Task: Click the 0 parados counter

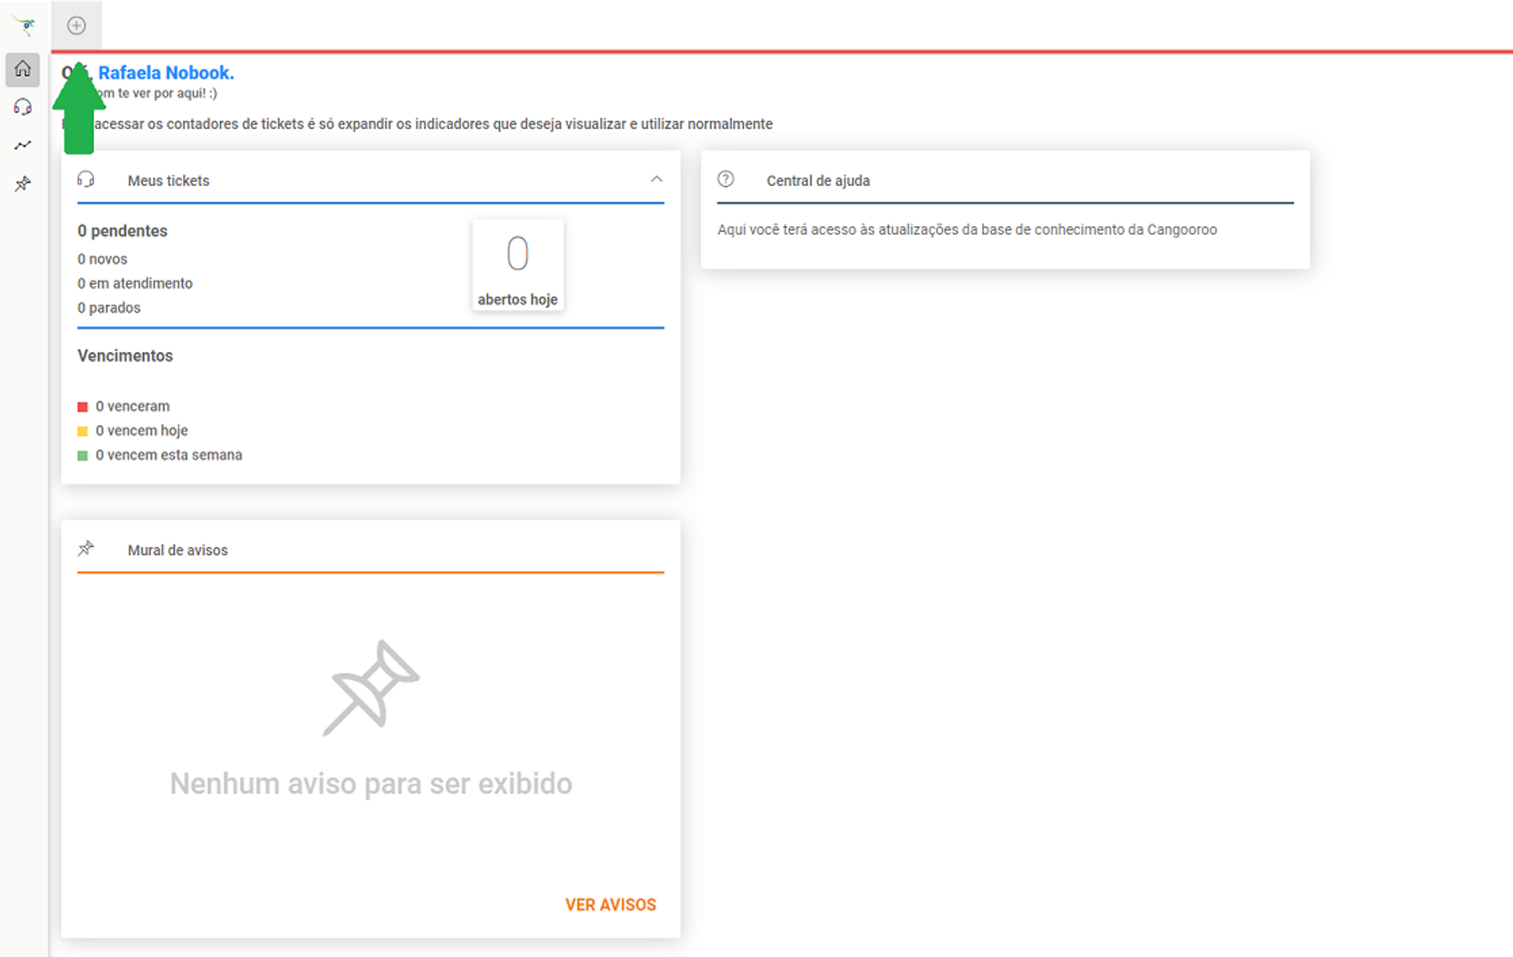Action: click(109, 308)
